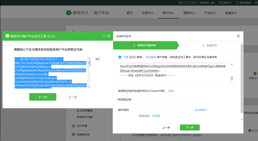Click green 下一步 in certificate tool window
The image size is (258, 141).
43,97
